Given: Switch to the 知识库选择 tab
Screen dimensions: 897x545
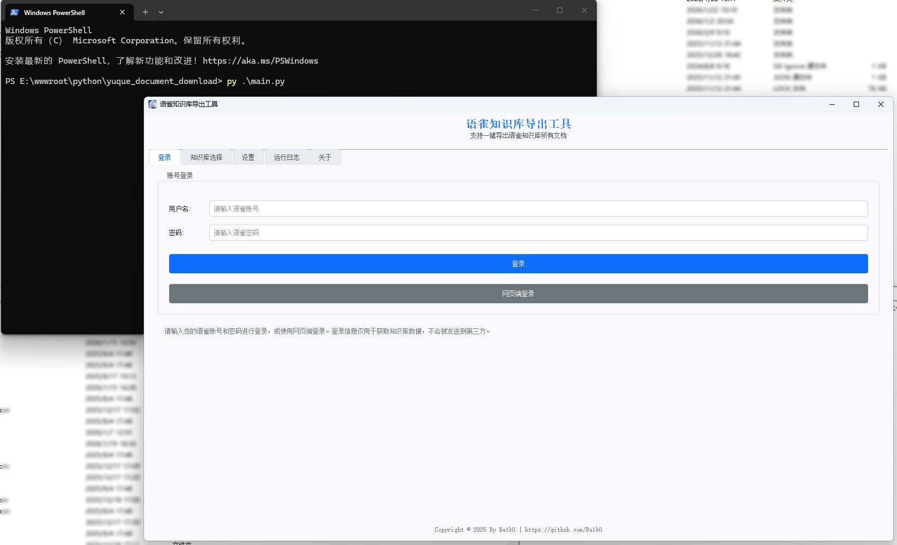Looking at the screenshot, I should tap(206, 157).
